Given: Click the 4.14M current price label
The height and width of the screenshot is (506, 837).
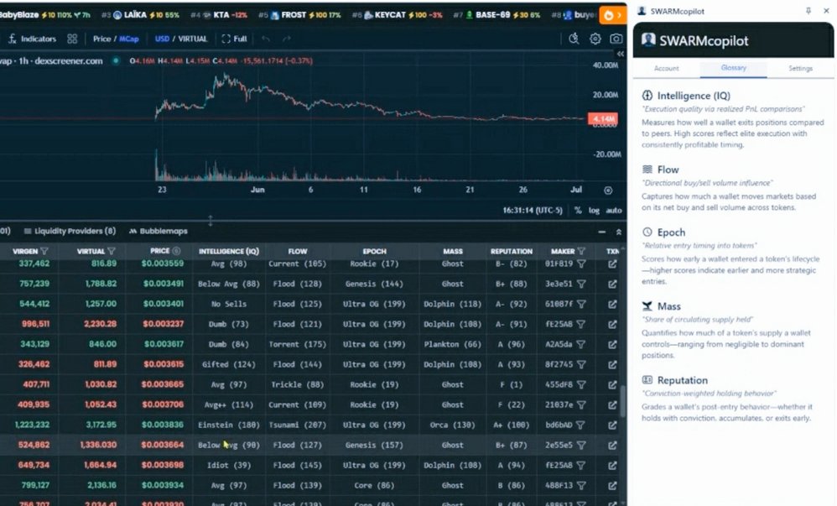Looking at the screenshot, I should click(603, 118).
